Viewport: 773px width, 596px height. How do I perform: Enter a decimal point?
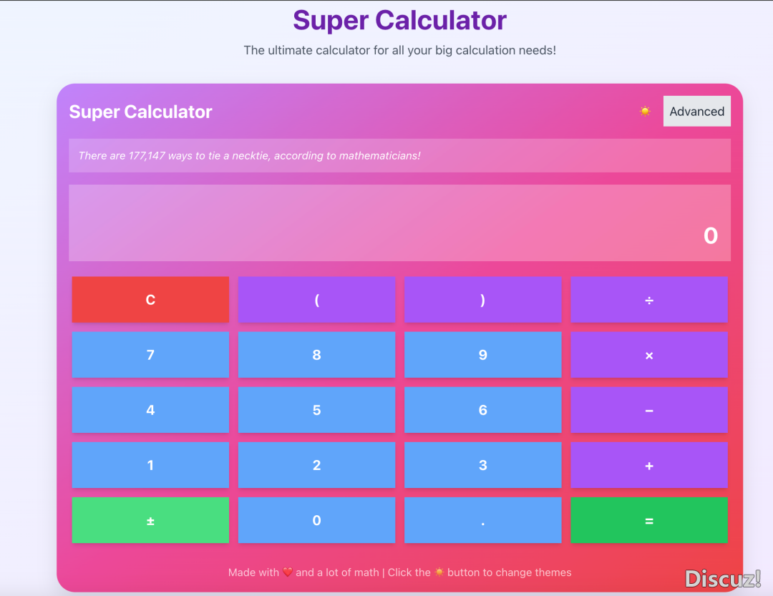(482, 520)
